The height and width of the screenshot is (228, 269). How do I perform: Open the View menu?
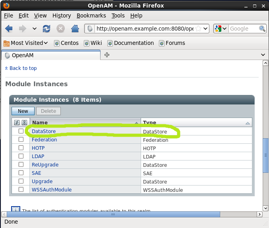[40, 15]
